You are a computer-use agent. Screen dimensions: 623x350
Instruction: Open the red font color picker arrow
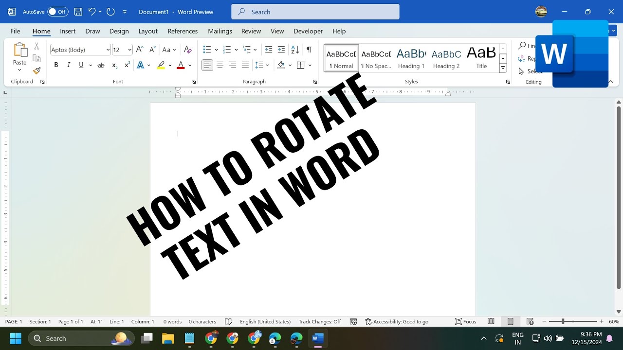coord(190,65)
